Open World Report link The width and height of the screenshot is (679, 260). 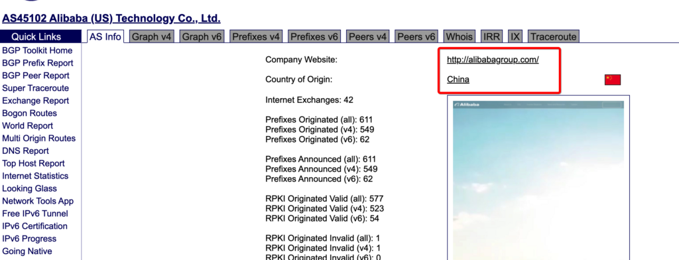pos(28,125)
